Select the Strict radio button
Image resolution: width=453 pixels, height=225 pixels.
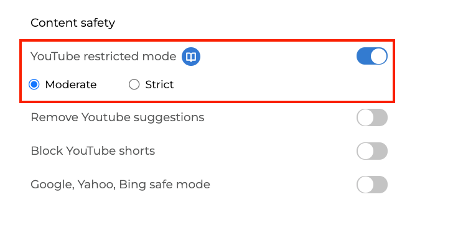tap(134, 85)
